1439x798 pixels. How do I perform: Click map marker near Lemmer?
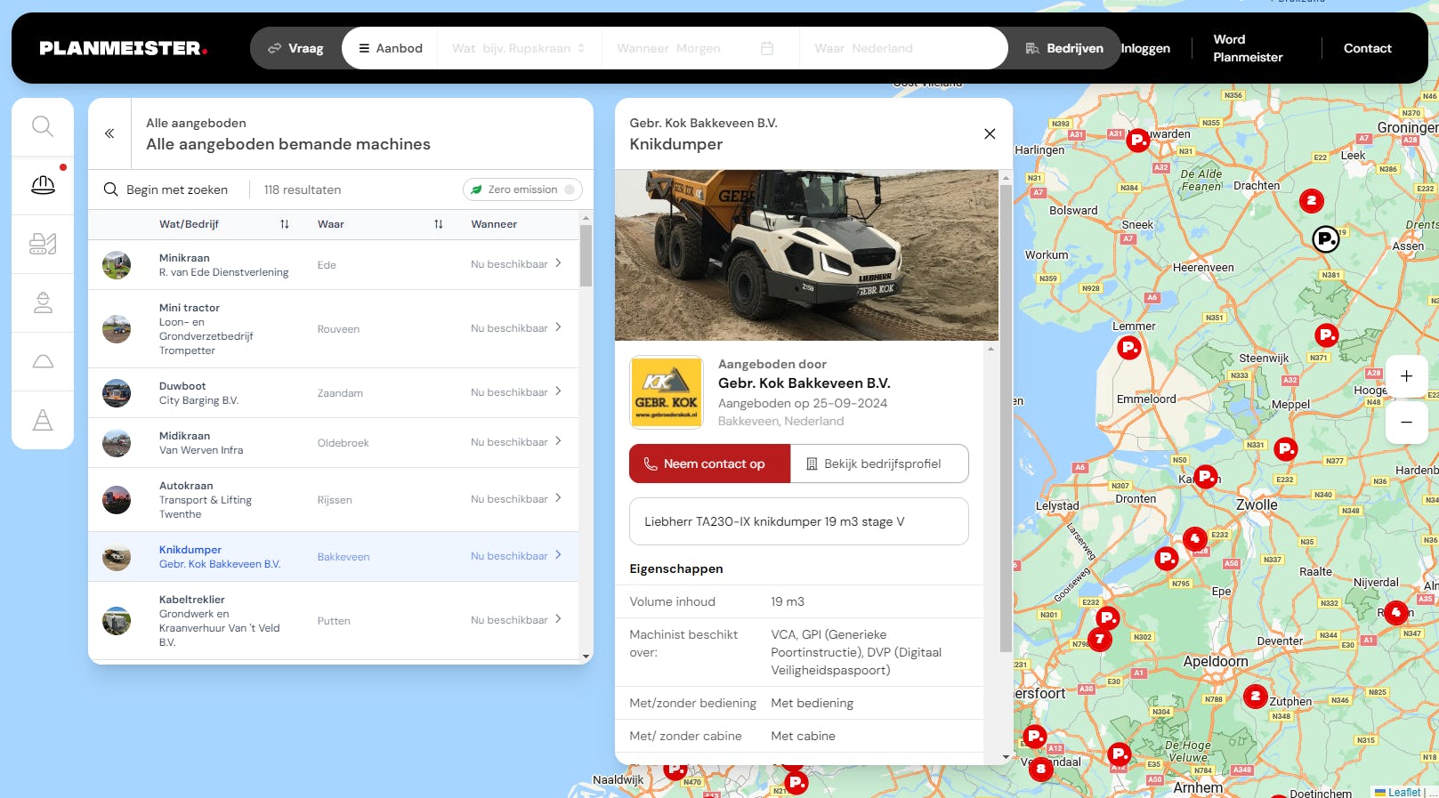(1129, 348)
